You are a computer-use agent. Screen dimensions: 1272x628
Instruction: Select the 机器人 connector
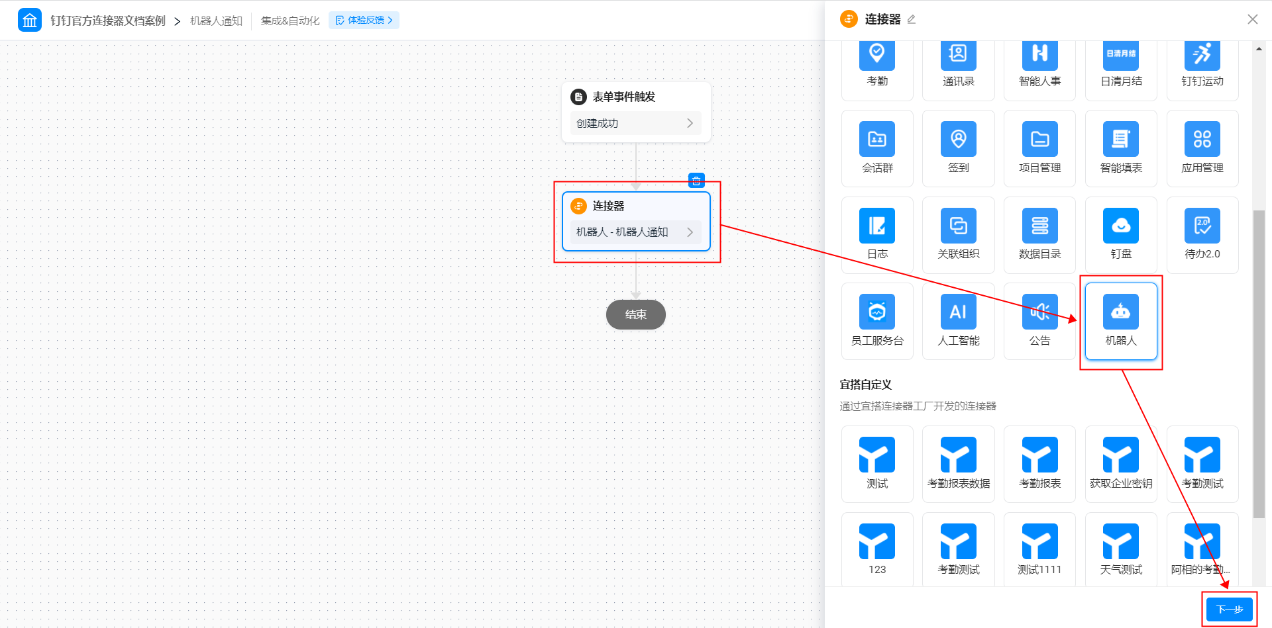tap(1121, 322)
